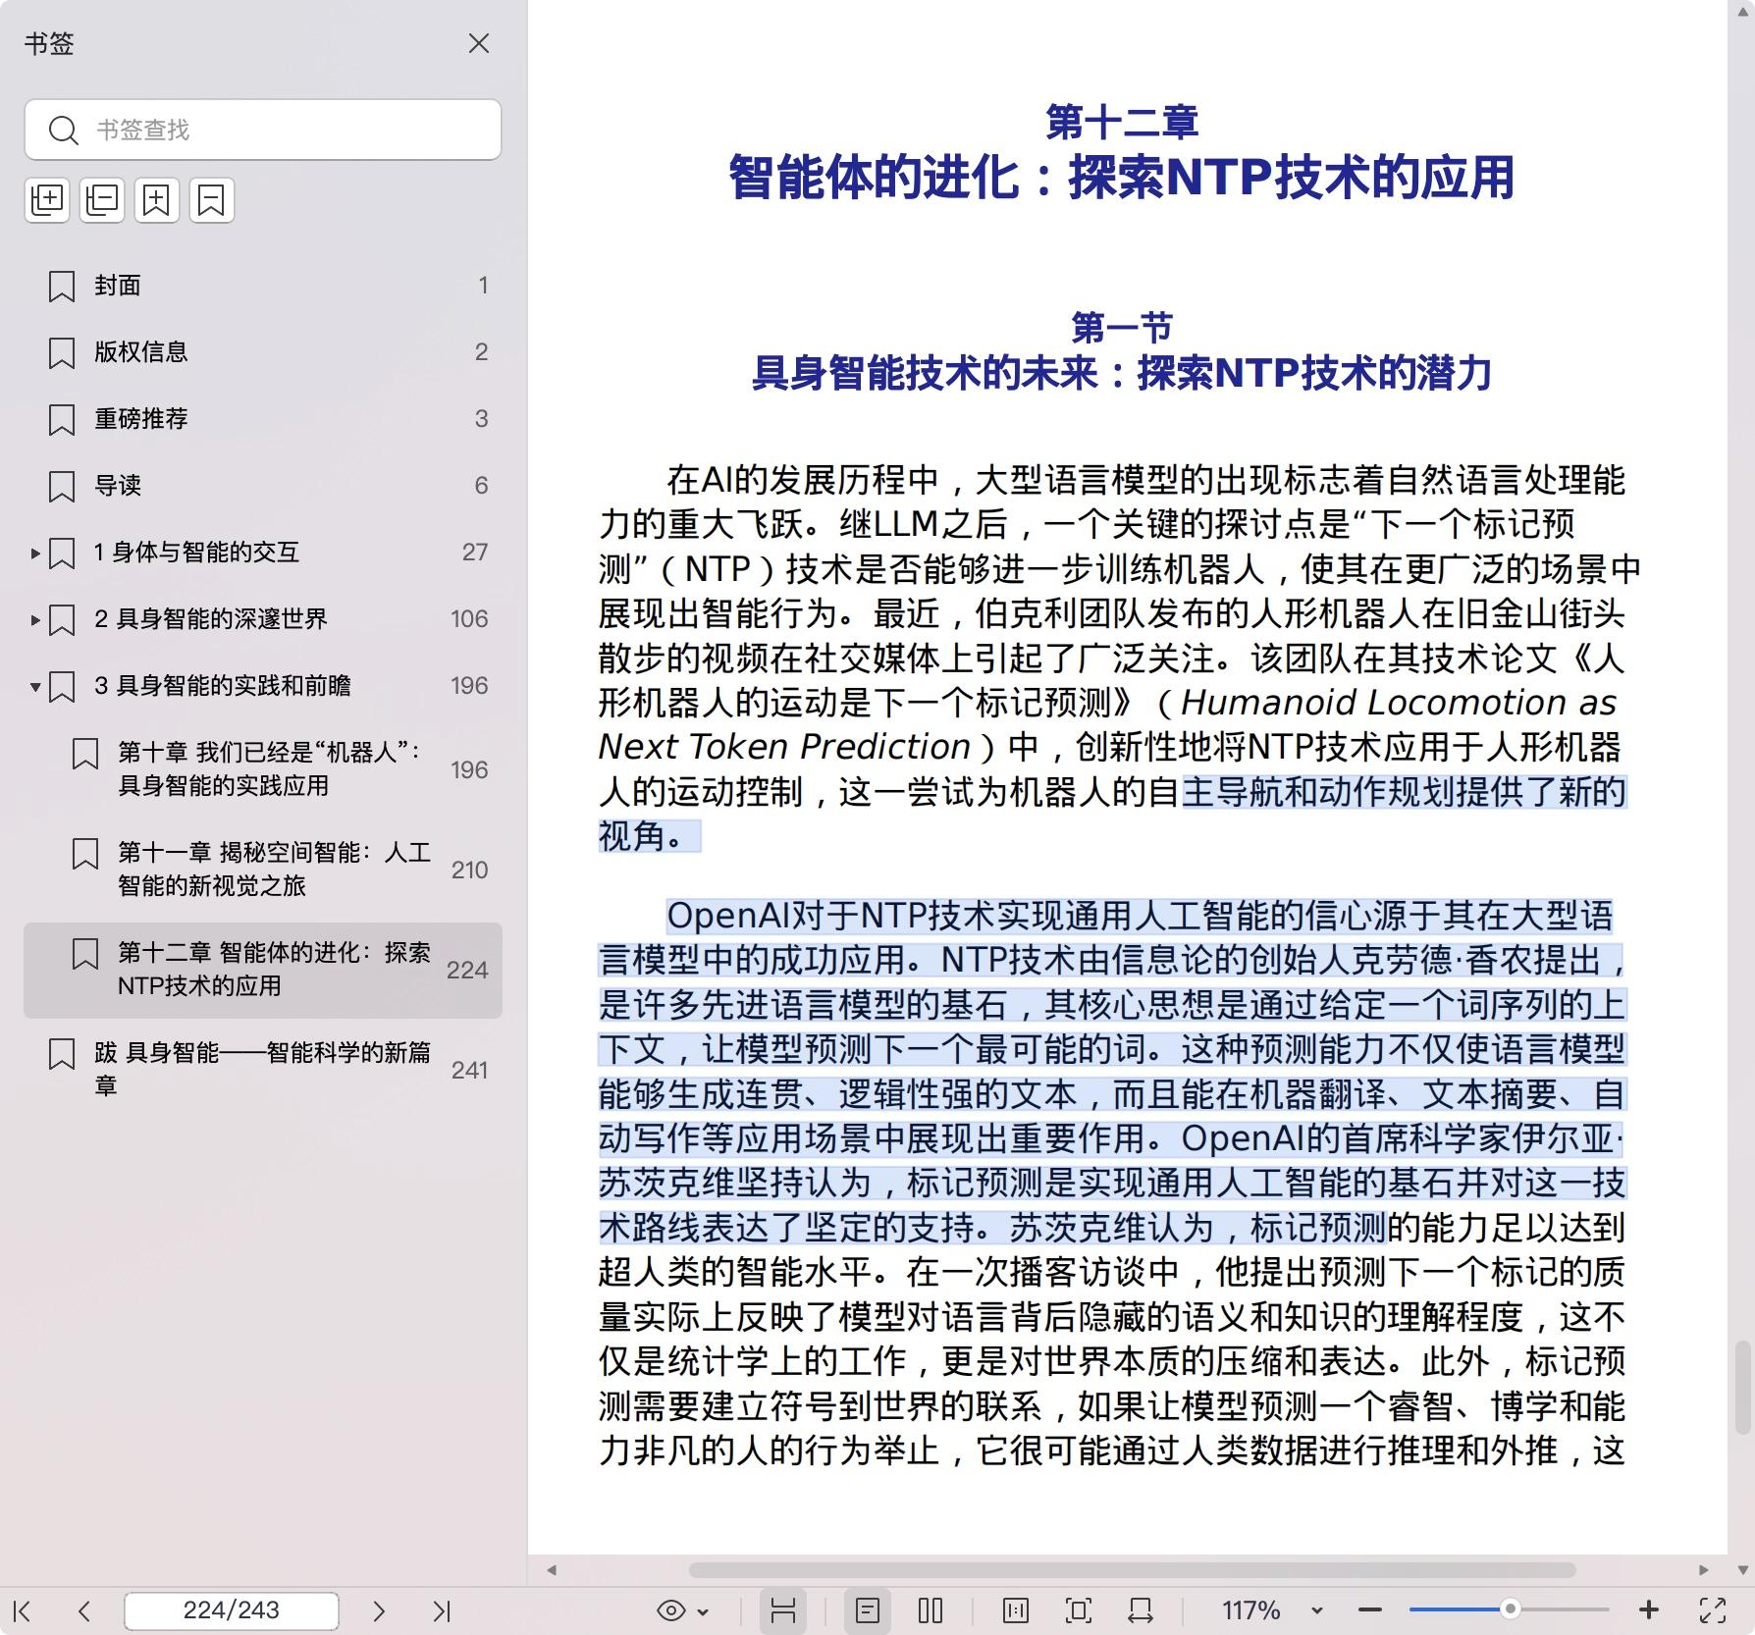
Task: Click the fit width icon
Action: coord(1141,1610)
